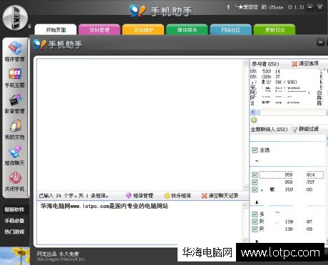Open 程序管理 in the left sidebar
328x265 pixels.
coord(15,51)
